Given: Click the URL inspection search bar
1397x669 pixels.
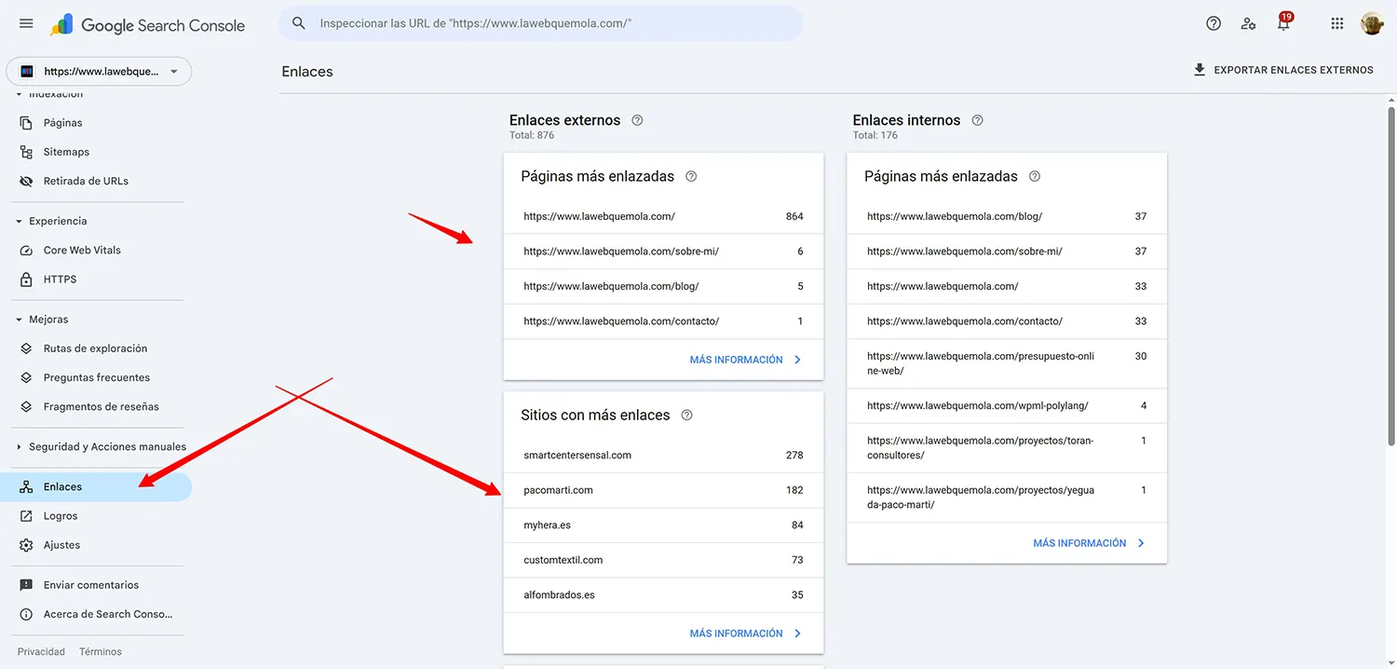Looking at the screenshot, I should tap(540, 23).
